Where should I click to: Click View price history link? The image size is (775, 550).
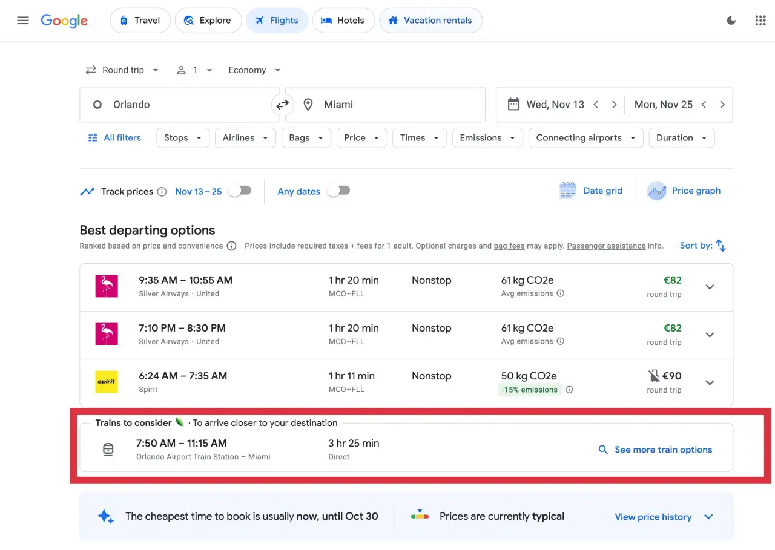click(x=653, y=517)
